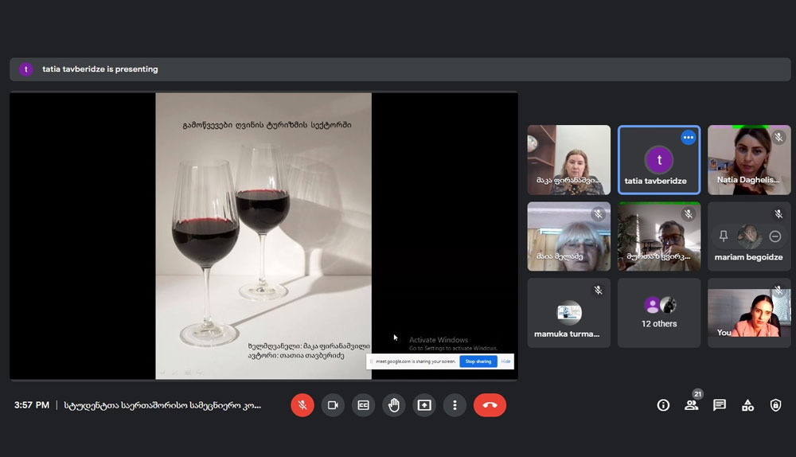
Task: Click the present screen icon
Action: click(424, 405)
